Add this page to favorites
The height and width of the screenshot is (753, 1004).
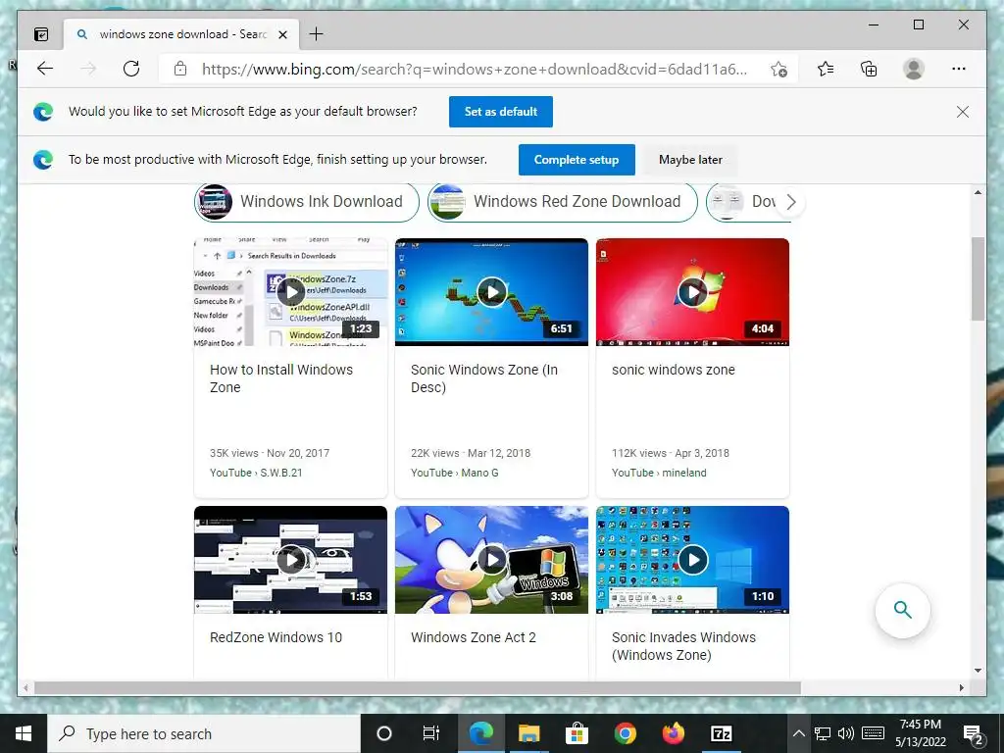pos(778,70)
